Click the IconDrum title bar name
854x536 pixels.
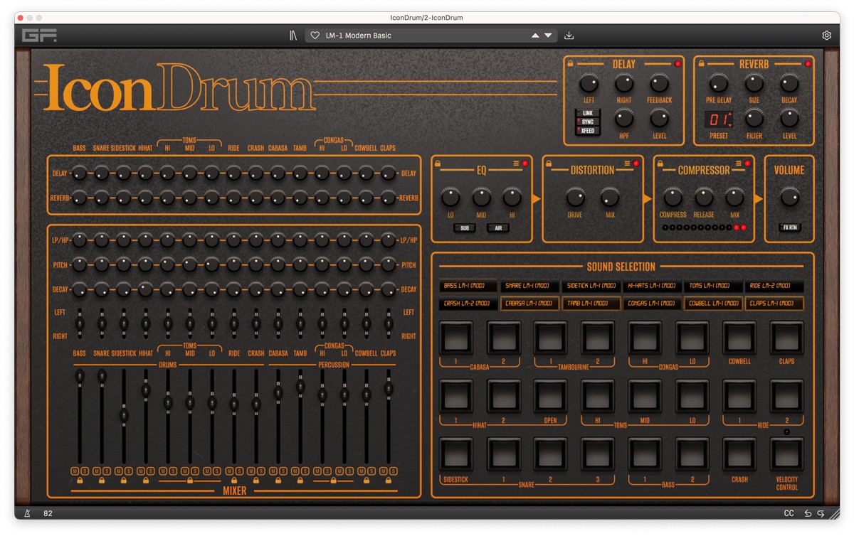coord(428,18)
